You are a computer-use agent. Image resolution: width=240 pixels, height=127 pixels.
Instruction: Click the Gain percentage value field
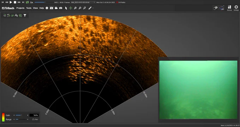(34, 115)
